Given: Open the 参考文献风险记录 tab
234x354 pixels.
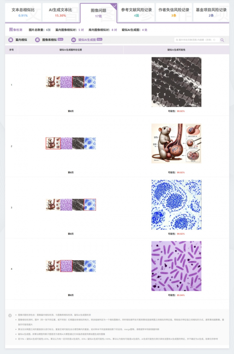Looking at the screenshot, I should click(137, 12).
